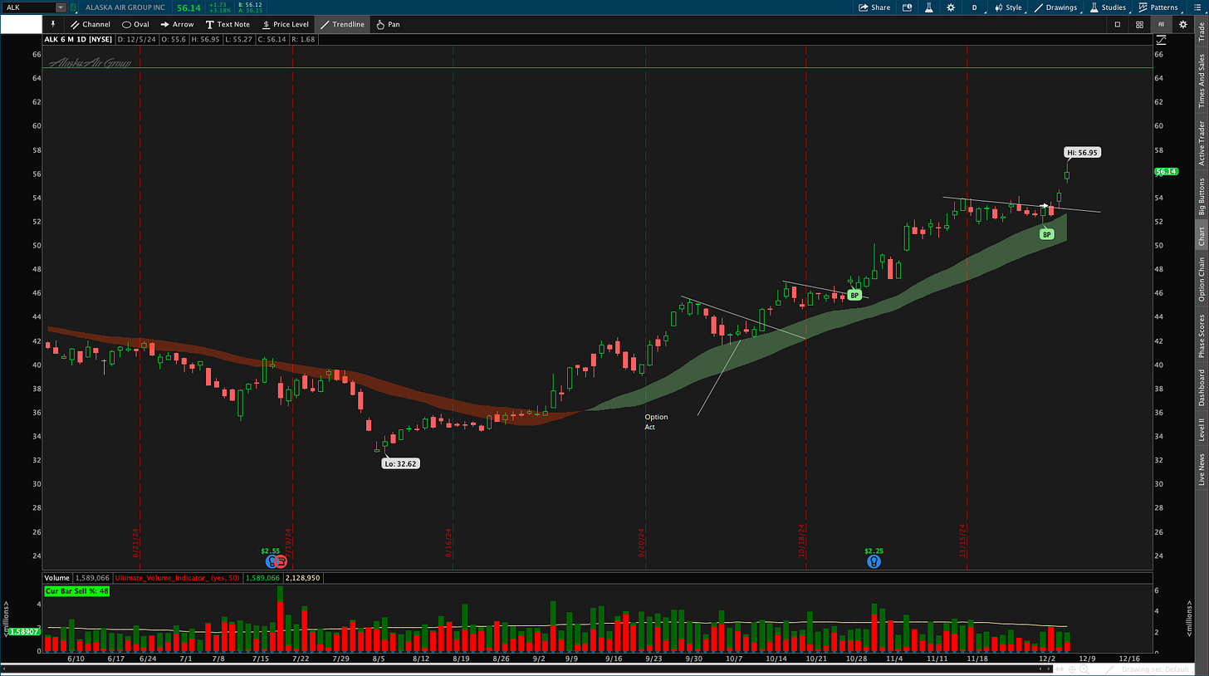Click the Lo: 32.62 price bubble
The height and width of the screenshot is (676, 1209).
400,463
